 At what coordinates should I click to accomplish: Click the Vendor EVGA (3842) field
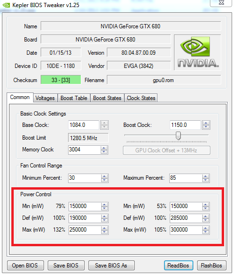tap(139, 66)
